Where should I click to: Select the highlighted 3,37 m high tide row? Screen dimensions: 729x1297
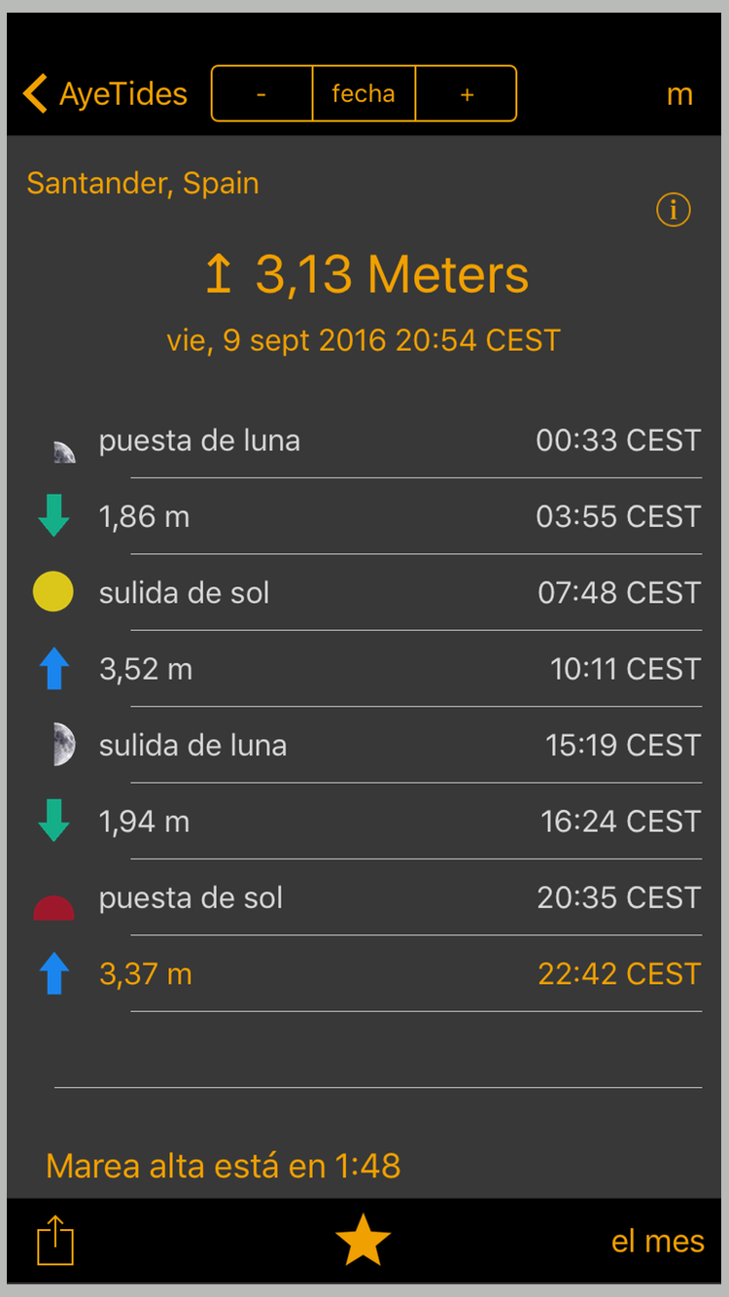[x=399, y=973]
